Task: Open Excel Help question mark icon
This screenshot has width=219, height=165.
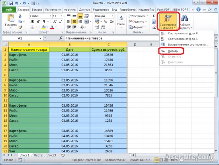Action: [198, 10]
